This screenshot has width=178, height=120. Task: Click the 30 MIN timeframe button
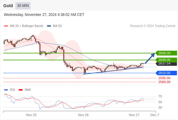[23, 6]
